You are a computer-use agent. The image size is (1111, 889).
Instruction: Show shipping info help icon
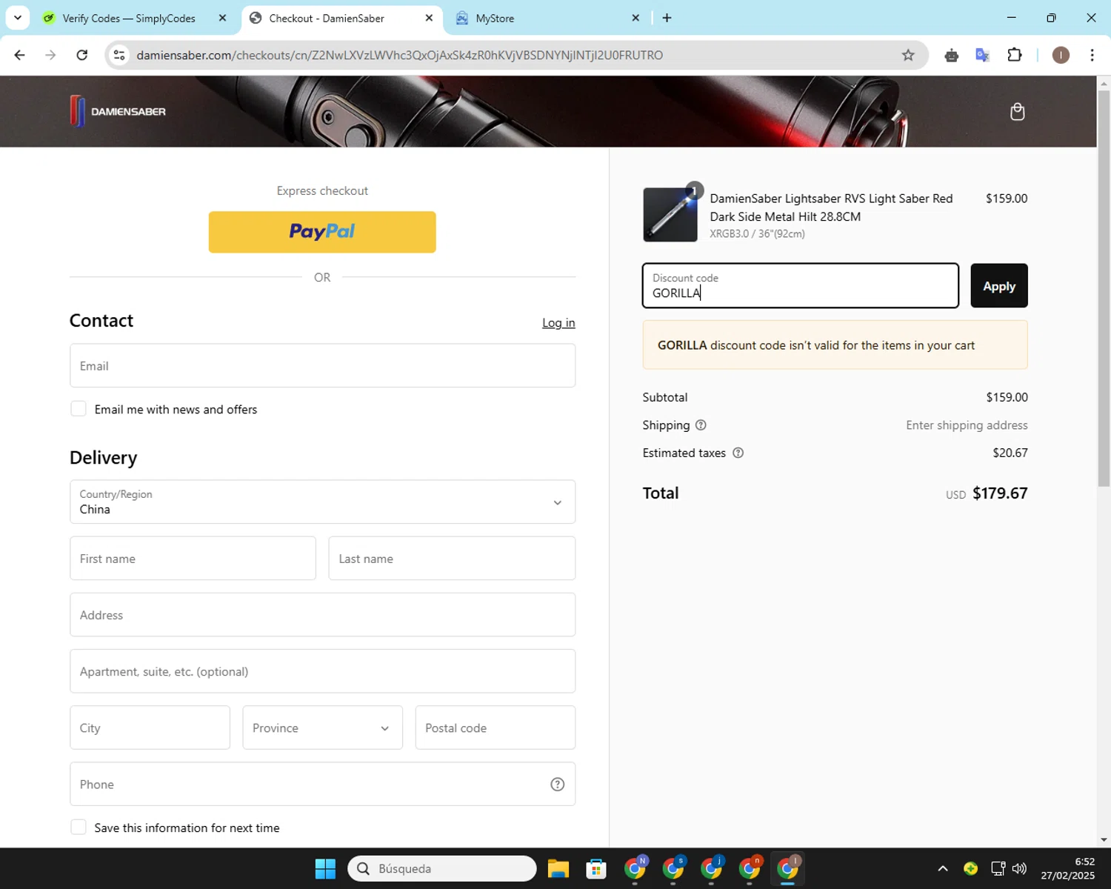pyautogui.click(x=701, y=425)
